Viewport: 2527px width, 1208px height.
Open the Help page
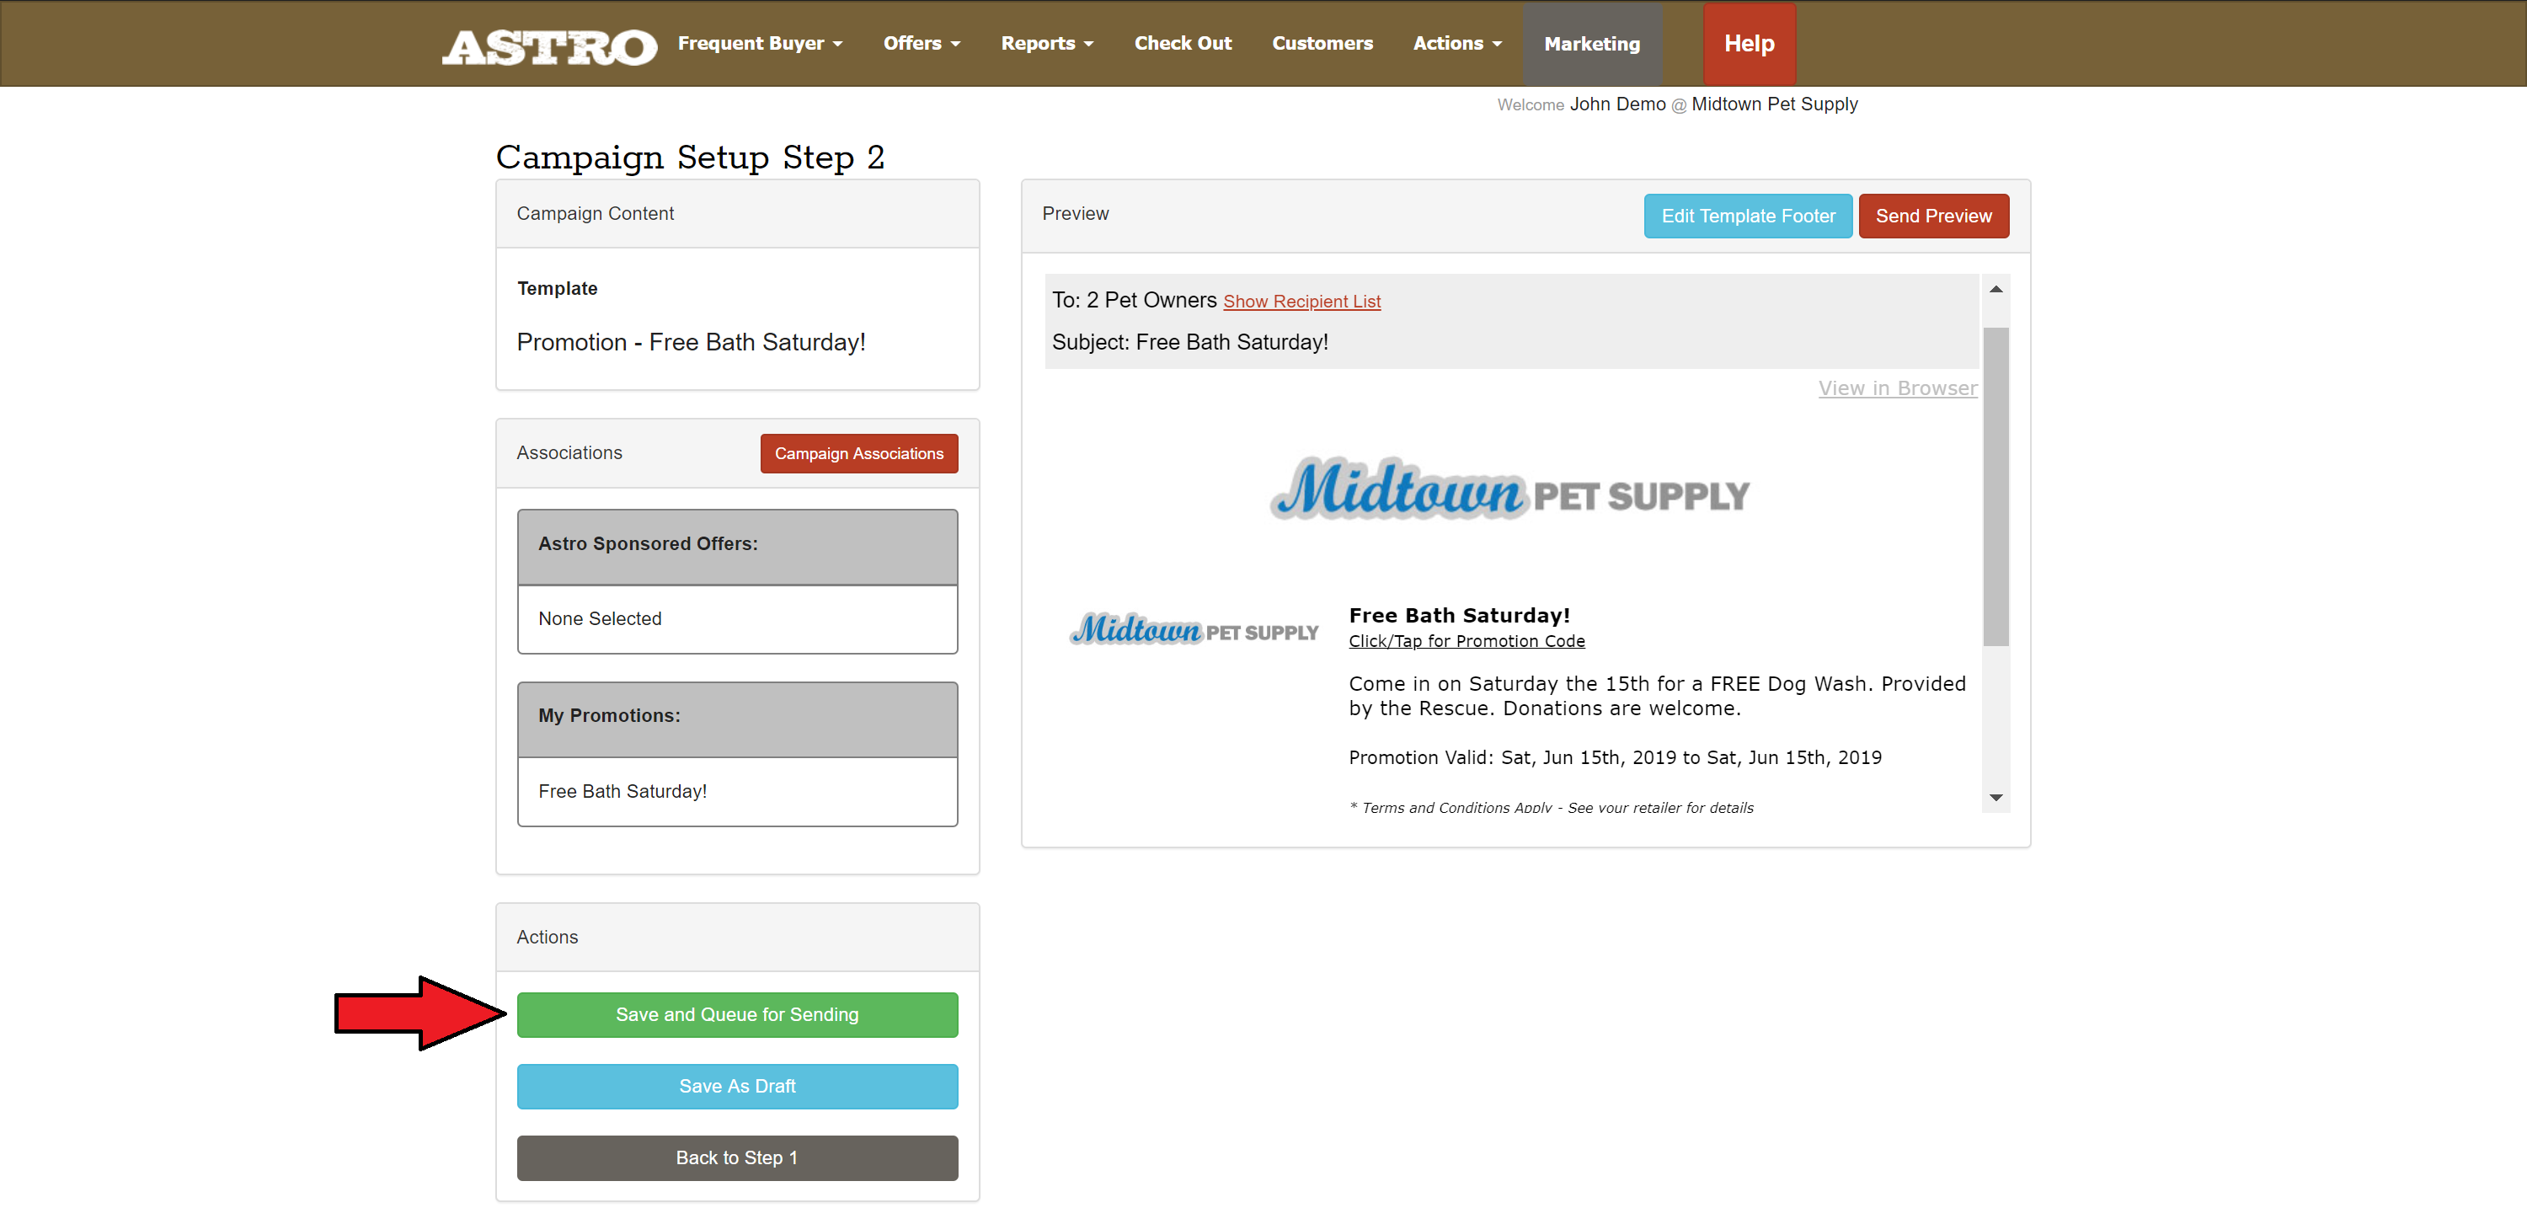[1748, 44]
